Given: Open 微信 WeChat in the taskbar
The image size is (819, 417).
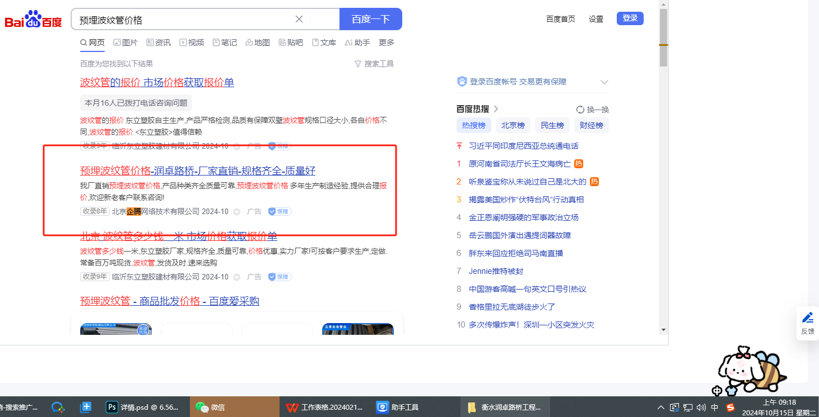Looking at the screenshot, I should [x=212, y=407].
